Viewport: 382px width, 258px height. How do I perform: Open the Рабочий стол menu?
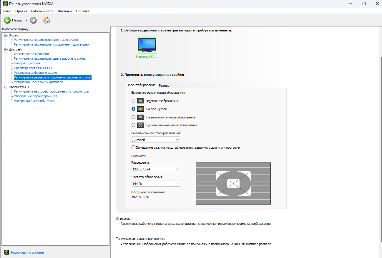pyautogui.click(x=42, y=11)
